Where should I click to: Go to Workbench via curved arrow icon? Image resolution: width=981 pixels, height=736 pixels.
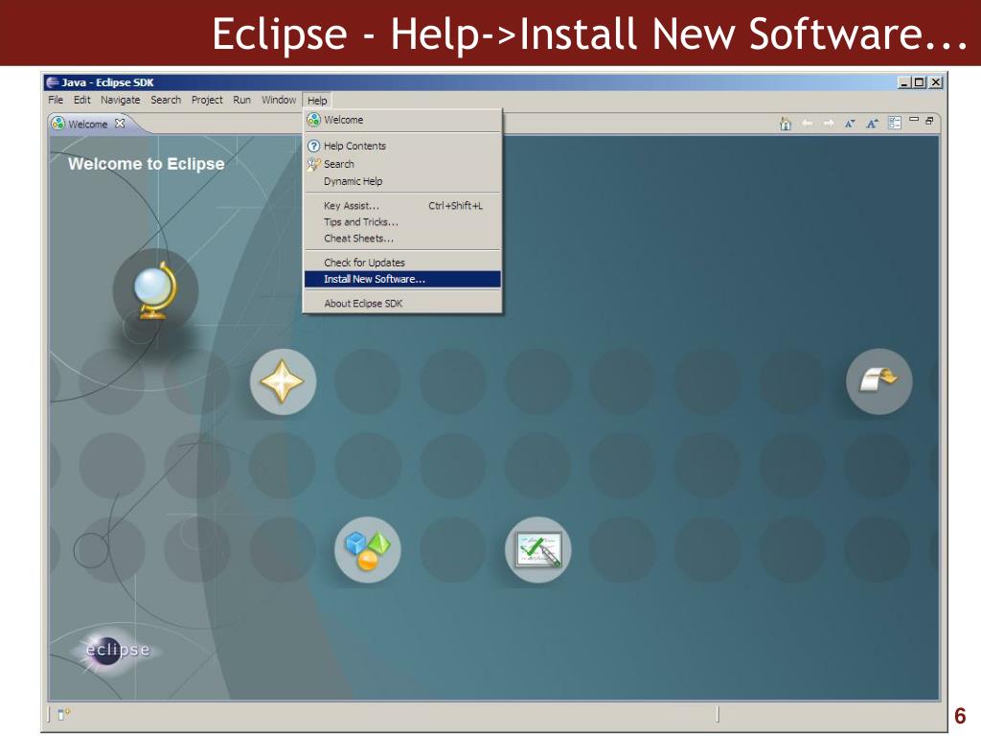[x=879, y=381]
